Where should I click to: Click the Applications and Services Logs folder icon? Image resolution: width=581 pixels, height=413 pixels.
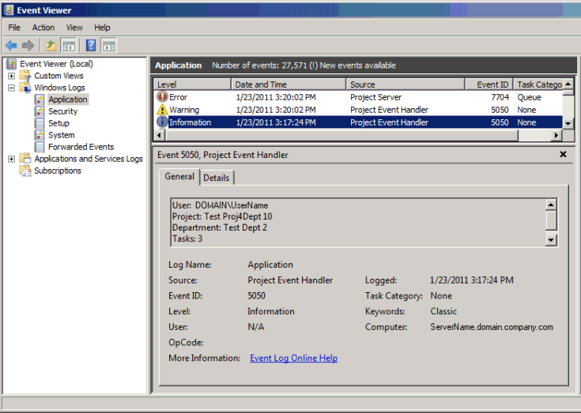(x=25, y=159)
